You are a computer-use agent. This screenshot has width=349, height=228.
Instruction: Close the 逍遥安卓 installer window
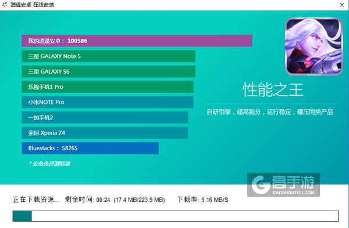pos(342,5)
